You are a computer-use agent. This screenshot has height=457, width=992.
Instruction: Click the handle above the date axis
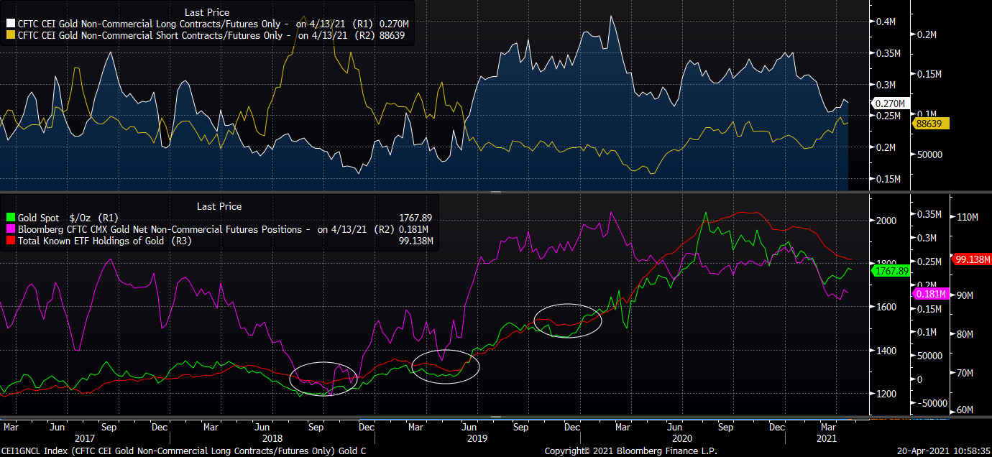click(495, 417)
